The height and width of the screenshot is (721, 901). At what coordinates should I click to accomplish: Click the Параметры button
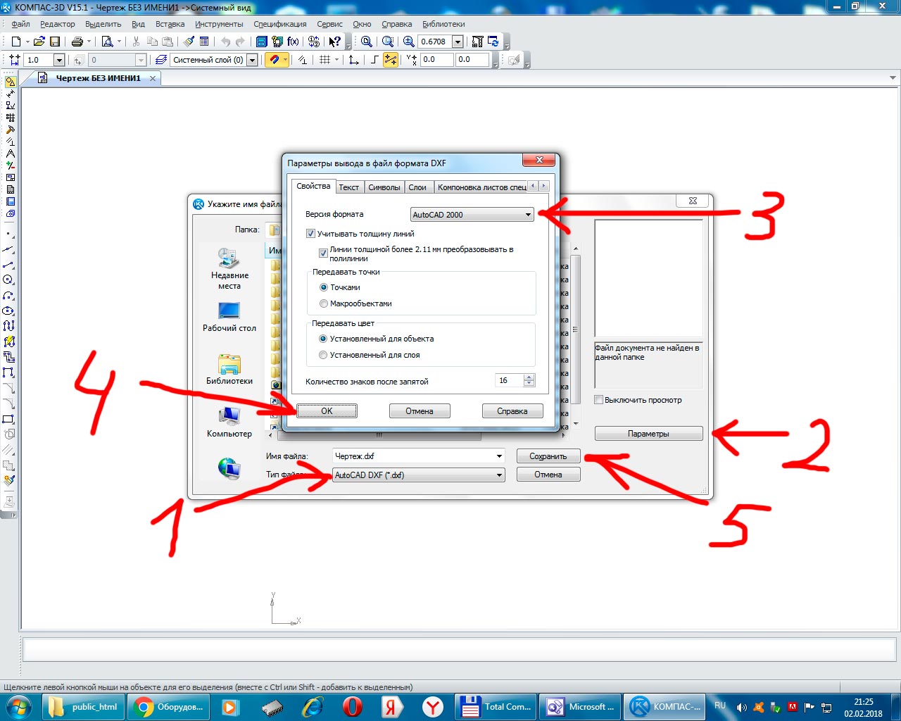pyautogui.click(x=648, y=434)
